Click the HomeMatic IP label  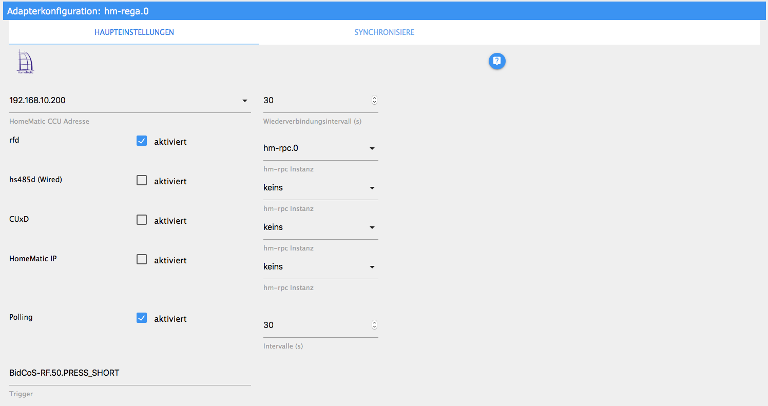(x=33, y=258)
